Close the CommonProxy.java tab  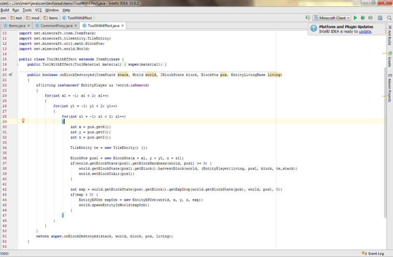76,25
